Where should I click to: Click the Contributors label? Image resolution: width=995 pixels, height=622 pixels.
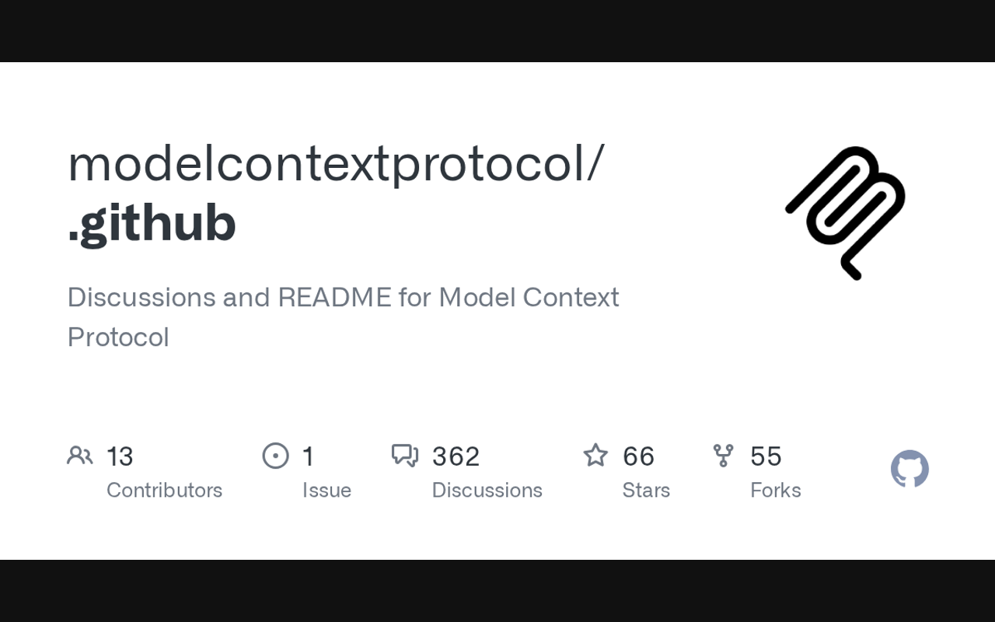pyautogui.click(x=164, y=491)
